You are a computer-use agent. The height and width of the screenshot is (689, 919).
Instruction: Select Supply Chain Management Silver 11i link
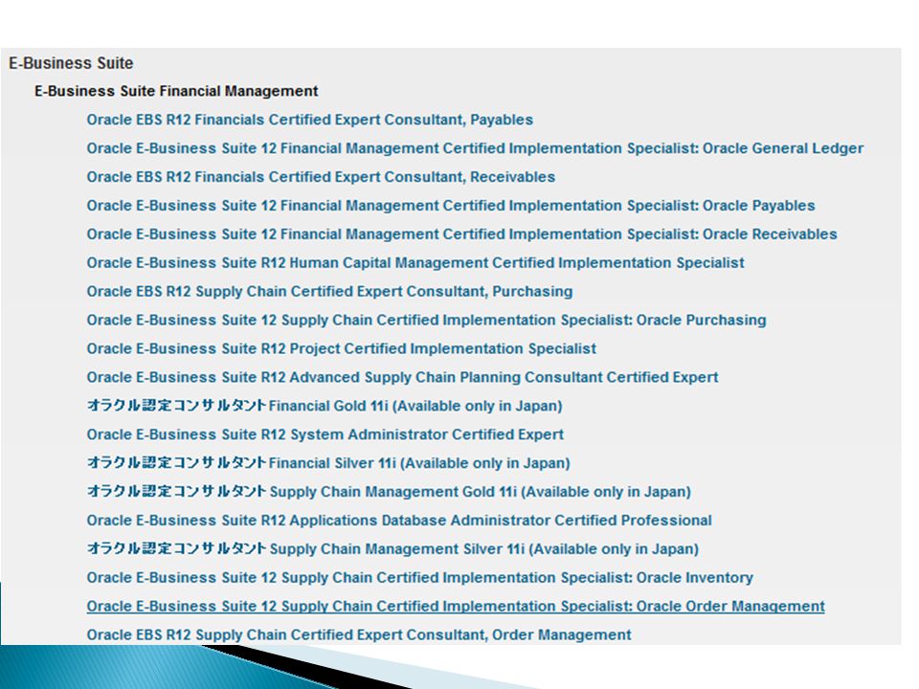click(392, 549)
